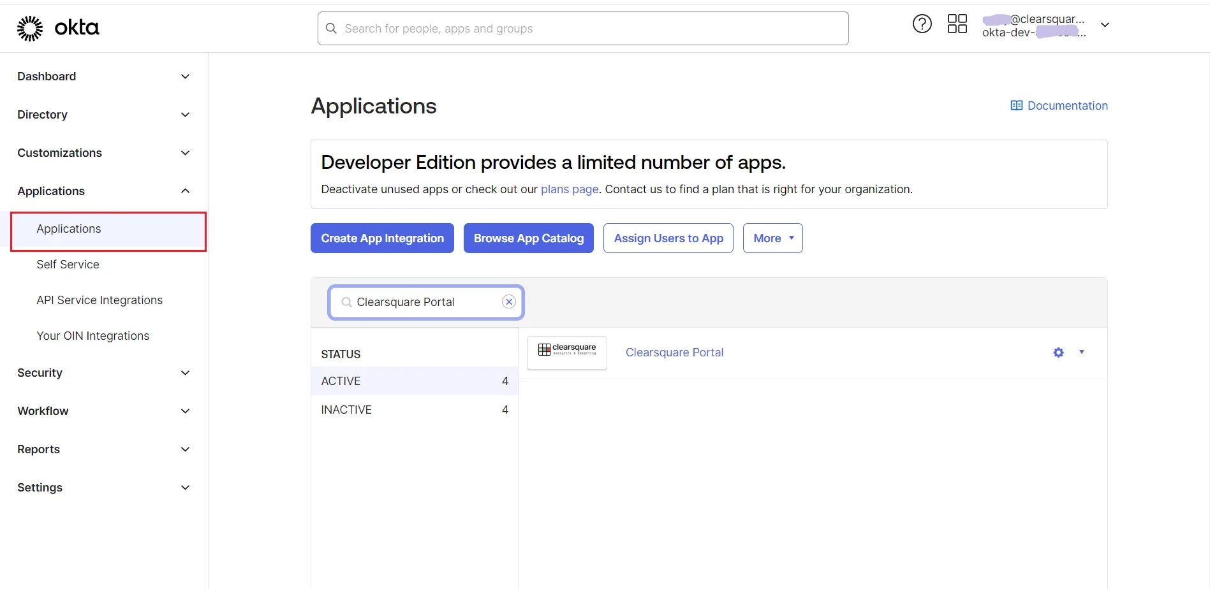Open API Service Integrations
Screen dimensions: 1210x589
[100, 300]
